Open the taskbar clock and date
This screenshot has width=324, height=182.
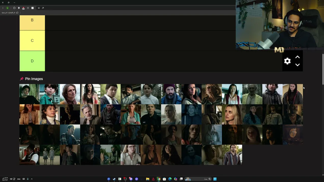coord(5,179)
